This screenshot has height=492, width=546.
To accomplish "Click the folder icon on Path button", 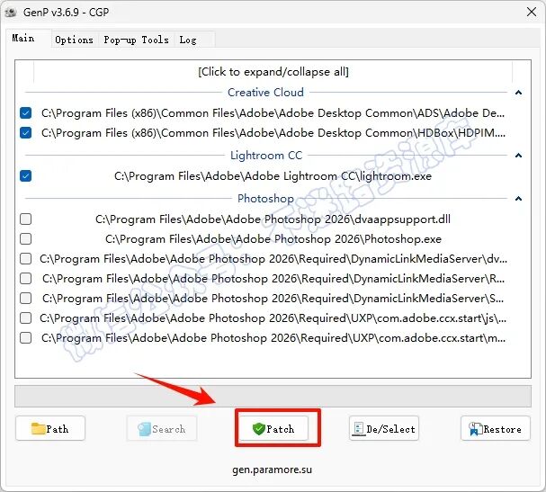I will pyautogui.click(x=38, y=429).
